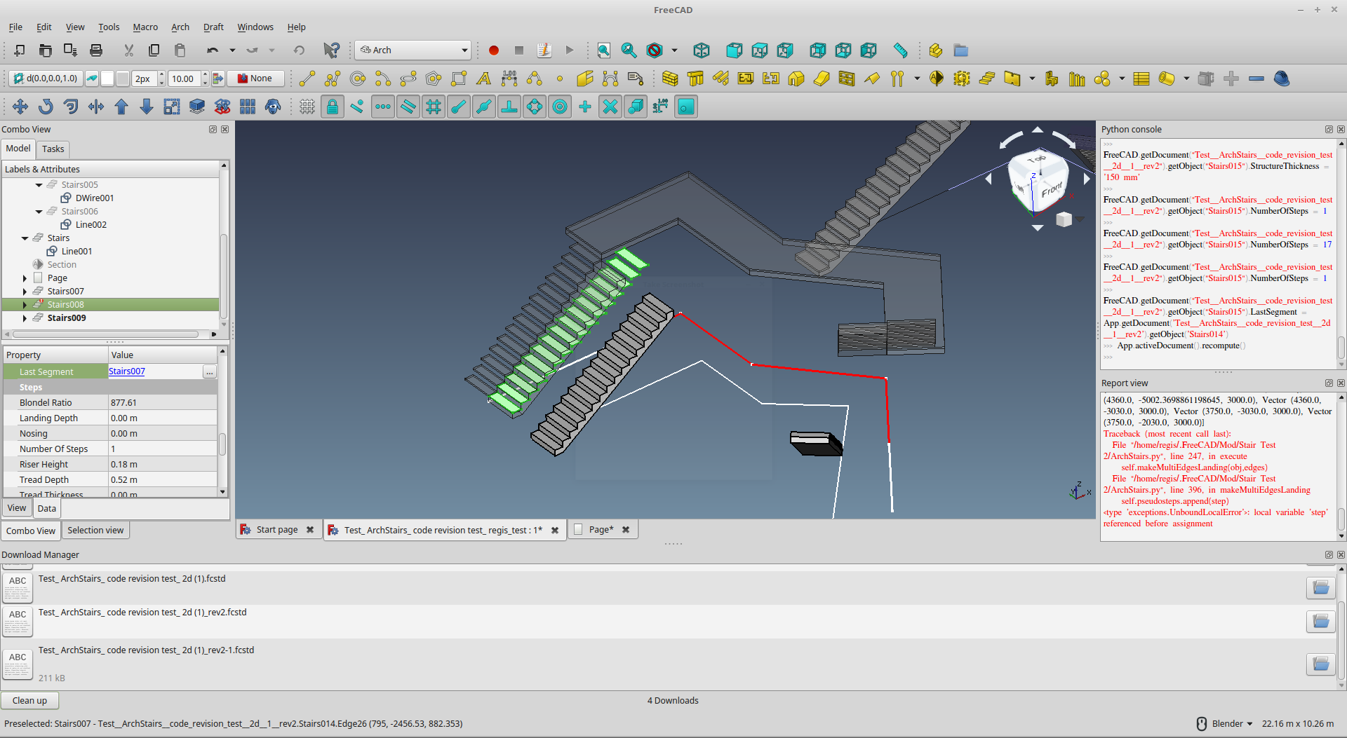Open the Draft menu

click(213, 27)
